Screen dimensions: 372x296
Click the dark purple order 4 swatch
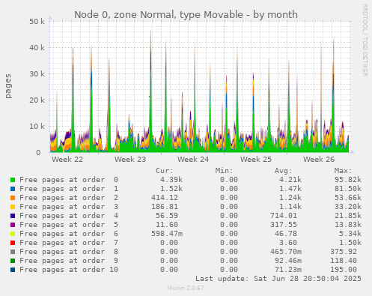[13, 216]
